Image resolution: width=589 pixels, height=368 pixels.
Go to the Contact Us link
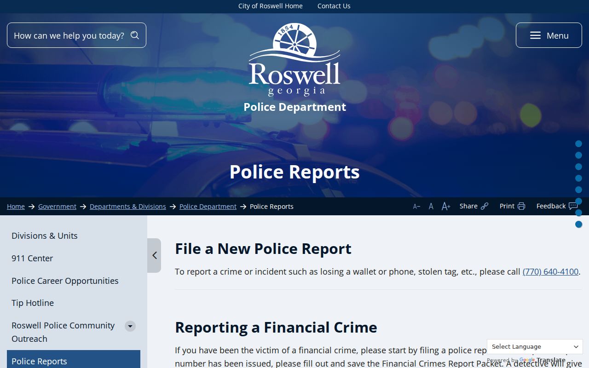334,6
